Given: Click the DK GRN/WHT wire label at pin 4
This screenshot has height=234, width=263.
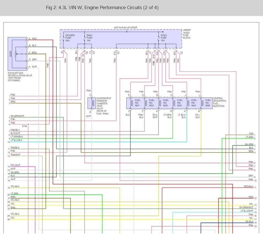Looking at the screenshot, I should 17,116.
